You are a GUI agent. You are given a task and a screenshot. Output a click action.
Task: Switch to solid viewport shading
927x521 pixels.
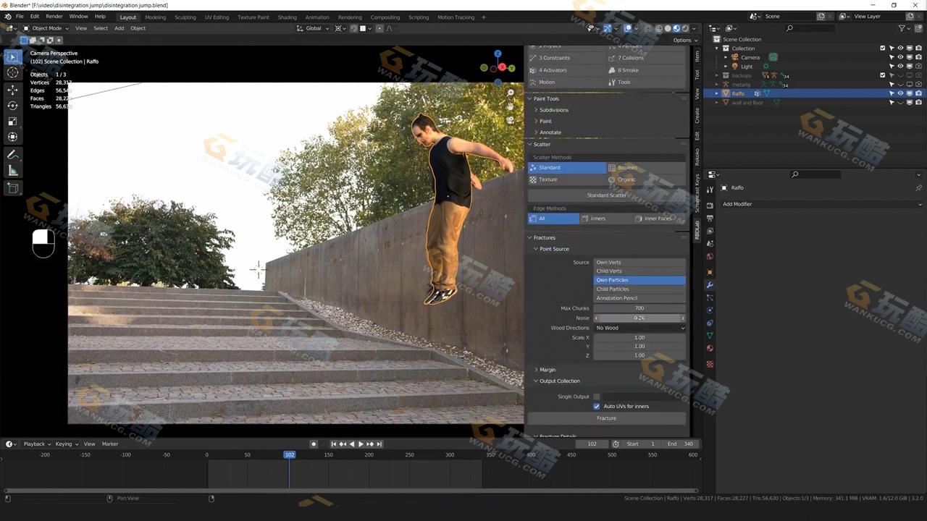[x=667, y=28]
